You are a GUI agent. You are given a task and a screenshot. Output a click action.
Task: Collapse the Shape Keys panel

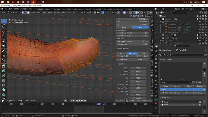(x=160, y=97)
